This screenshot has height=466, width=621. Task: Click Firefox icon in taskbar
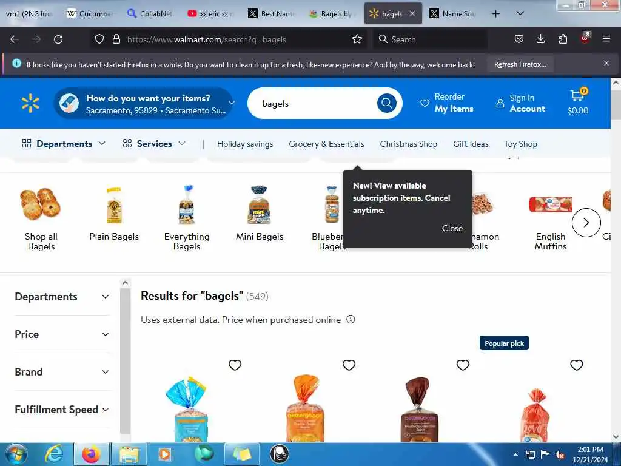click(x=91, y=454)
